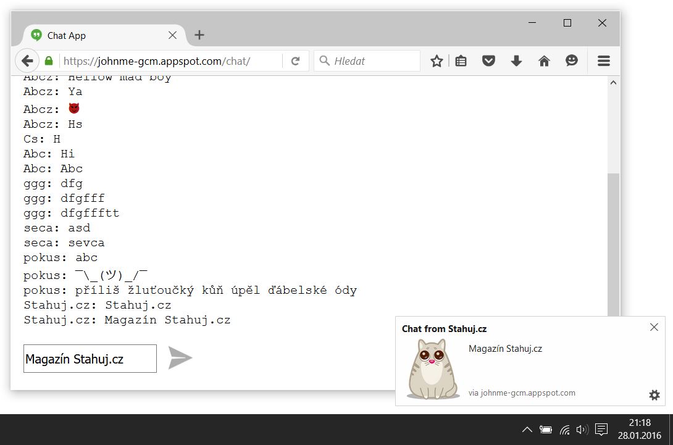Click the message 'Abcz: Ya'

(x=53, y=92)
